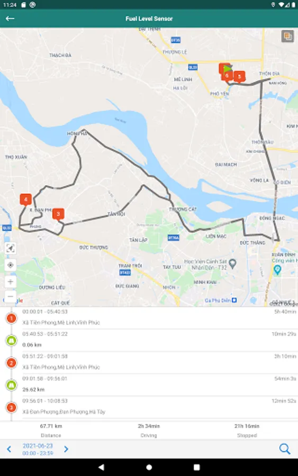
Task: Open stop 3 entry at Xã Đan Phượng
Action: tap(149, 407)
